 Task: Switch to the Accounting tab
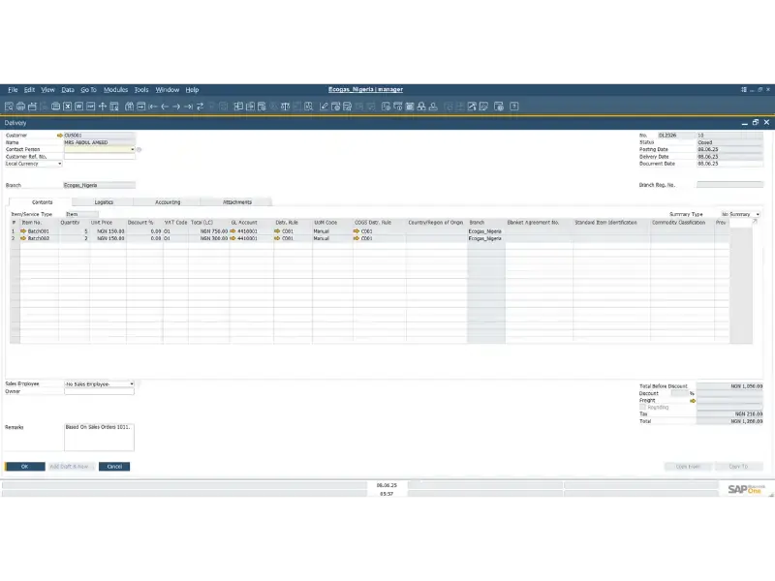click(x=168, y=202)
